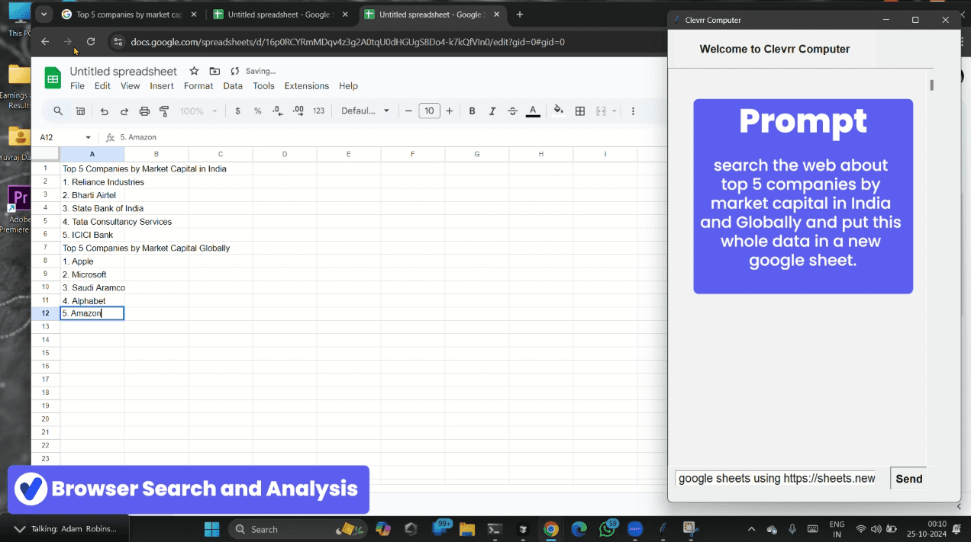The width and height of the screenshot is (971, 542).
Task: Open File Explorer from the taskbar
Action: coord(466,529)
